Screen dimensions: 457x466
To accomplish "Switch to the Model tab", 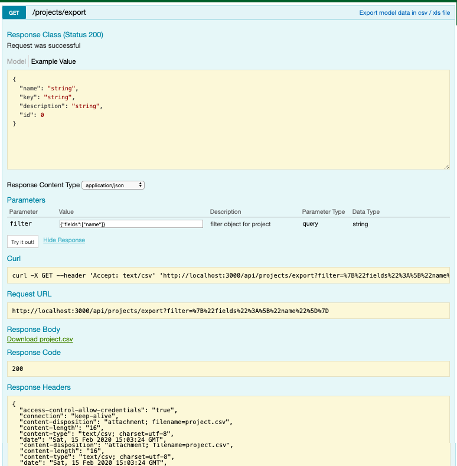I will click(17, 61).
